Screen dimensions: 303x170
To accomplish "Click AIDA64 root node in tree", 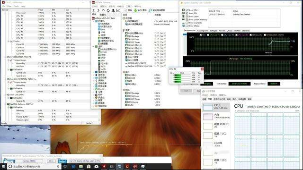I will tap(103, 18).
